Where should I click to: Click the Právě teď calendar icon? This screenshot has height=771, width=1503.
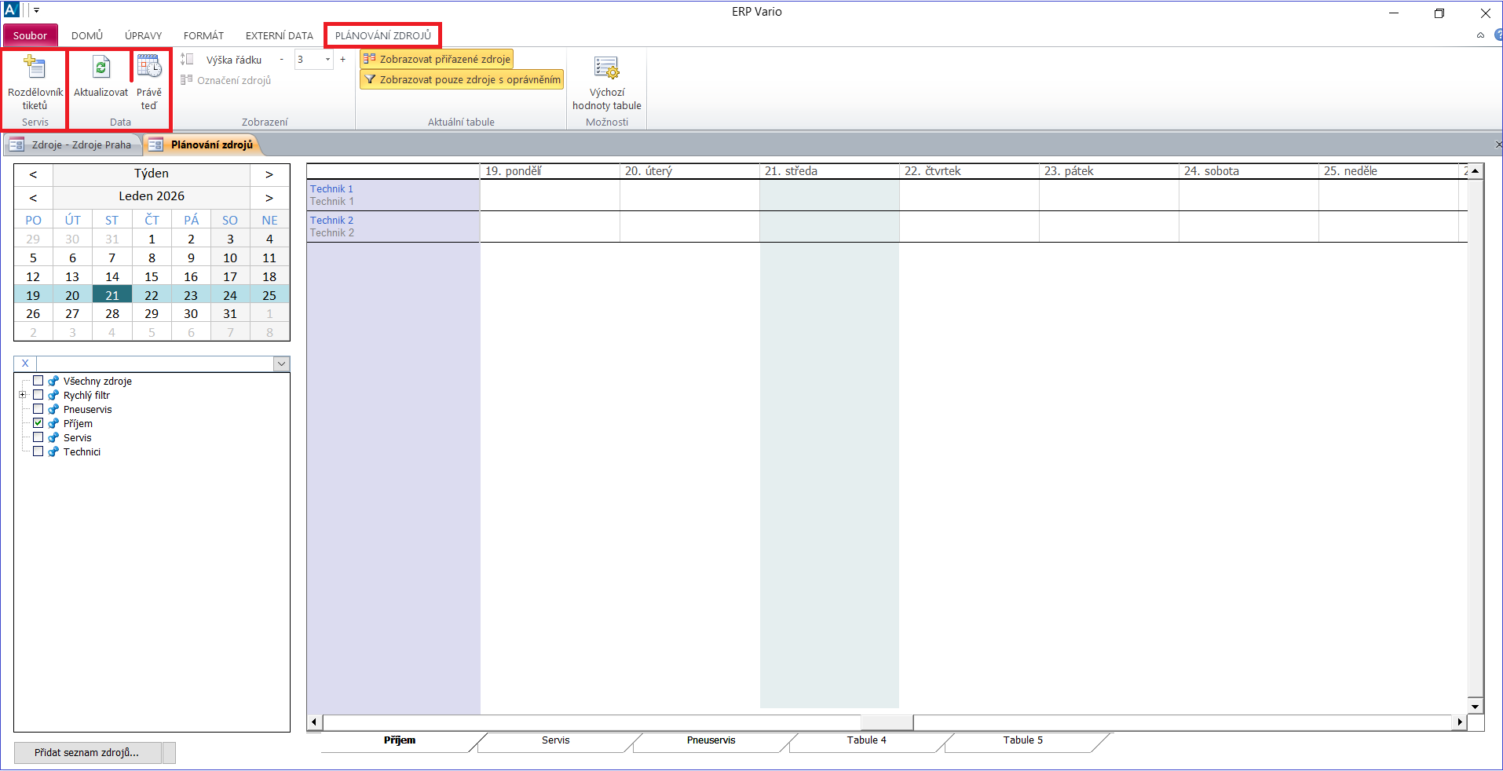click(149, 67)
